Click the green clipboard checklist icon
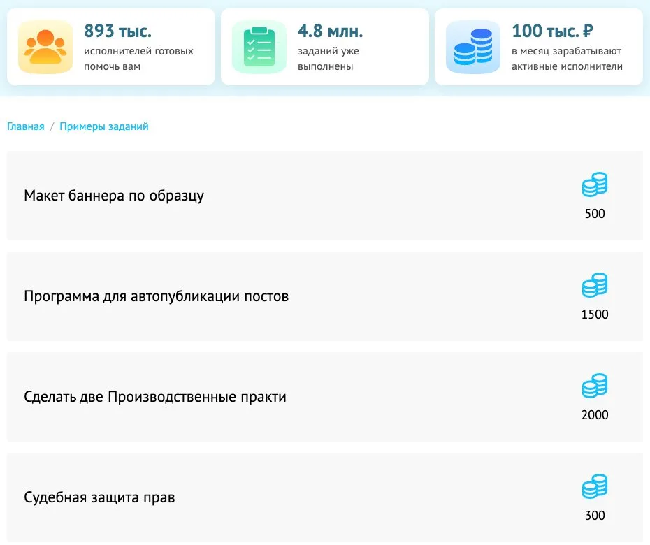Image resolution: width=650 pixels, height=545 pixels. click(259, 47)
